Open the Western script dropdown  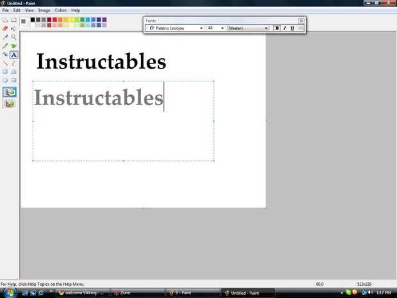click(x=266, y=28)
